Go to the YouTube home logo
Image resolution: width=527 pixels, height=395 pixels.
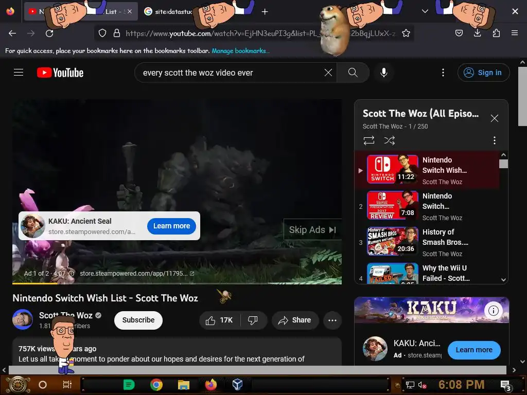60,73
